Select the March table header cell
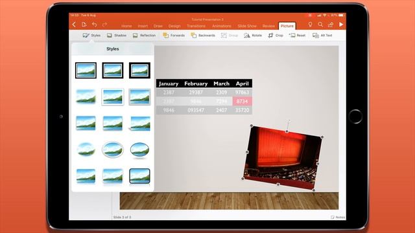 [x=222, y=83]
